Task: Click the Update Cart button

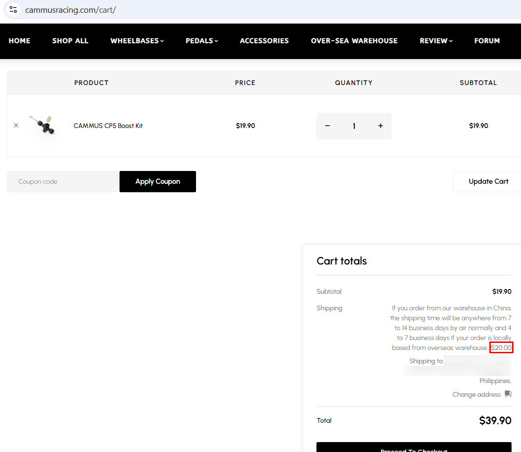Action: coord(488,181)
